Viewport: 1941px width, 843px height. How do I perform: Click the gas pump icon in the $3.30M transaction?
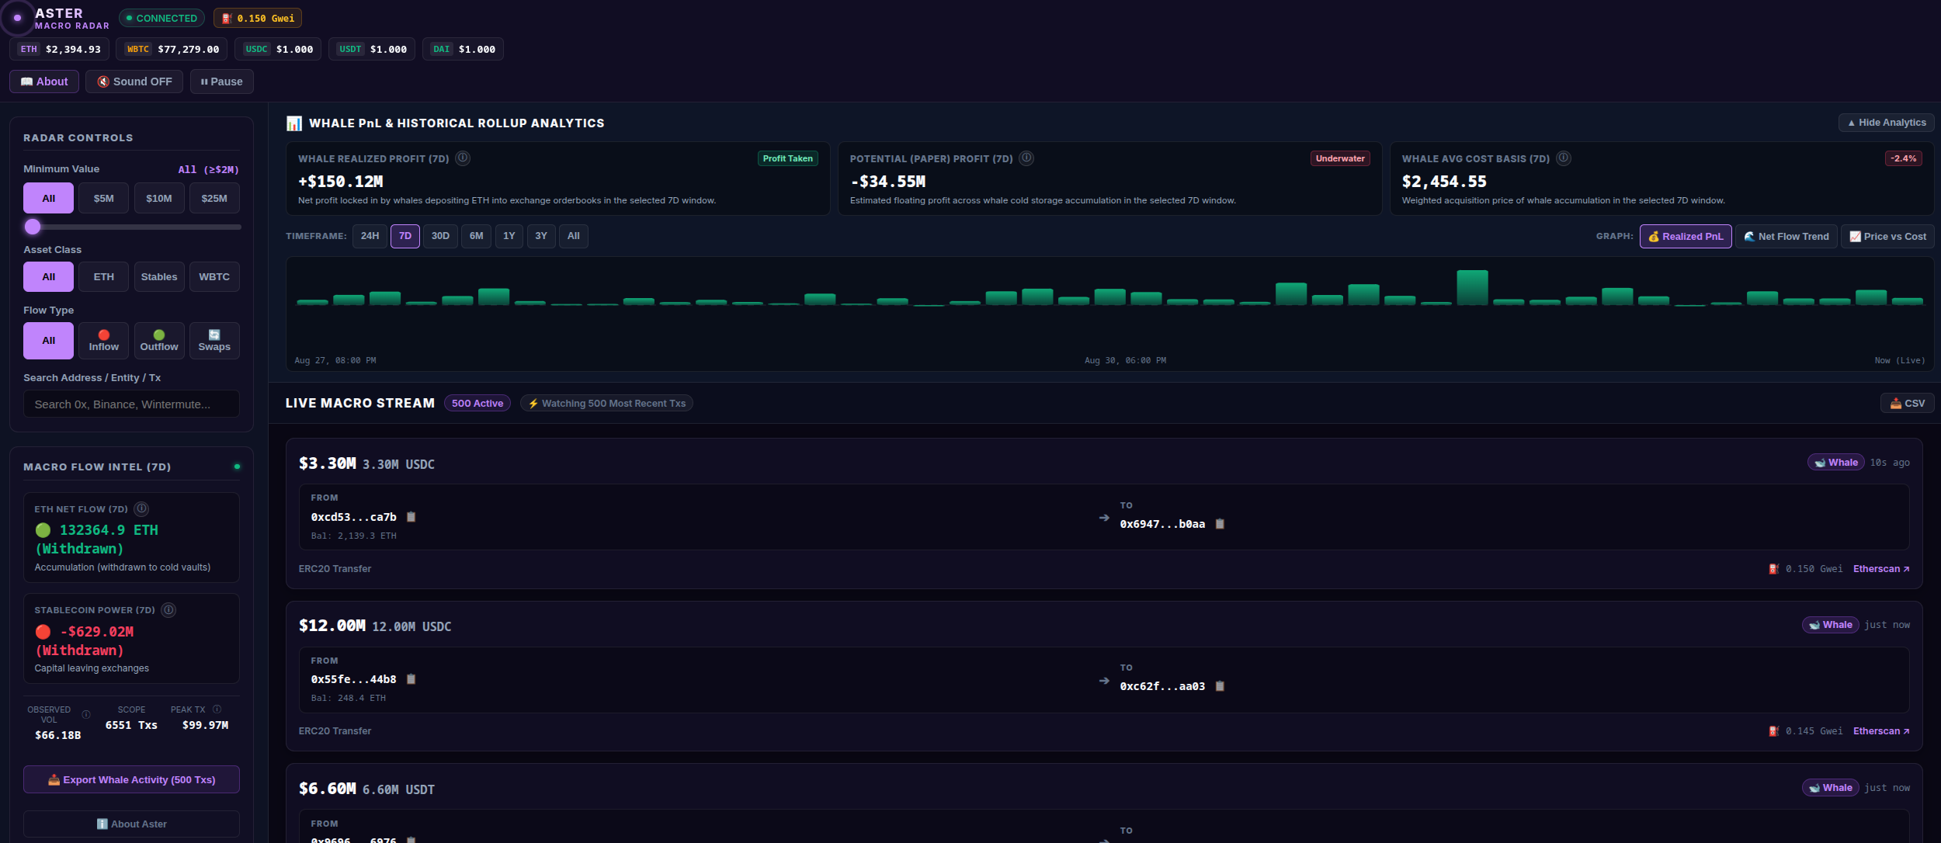pos(1773,569)
